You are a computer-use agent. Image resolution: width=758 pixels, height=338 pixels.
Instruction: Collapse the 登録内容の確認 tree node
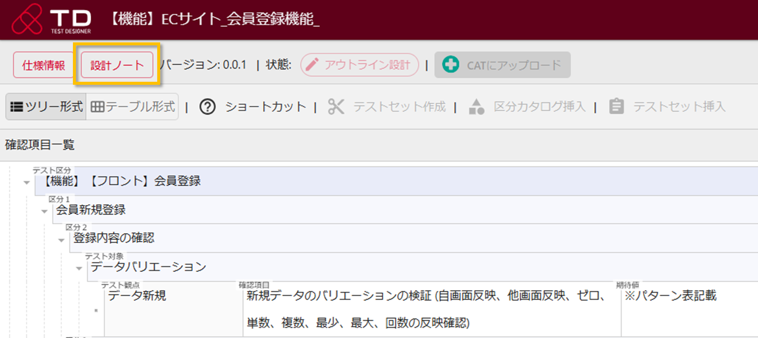(x=62, y=240)
